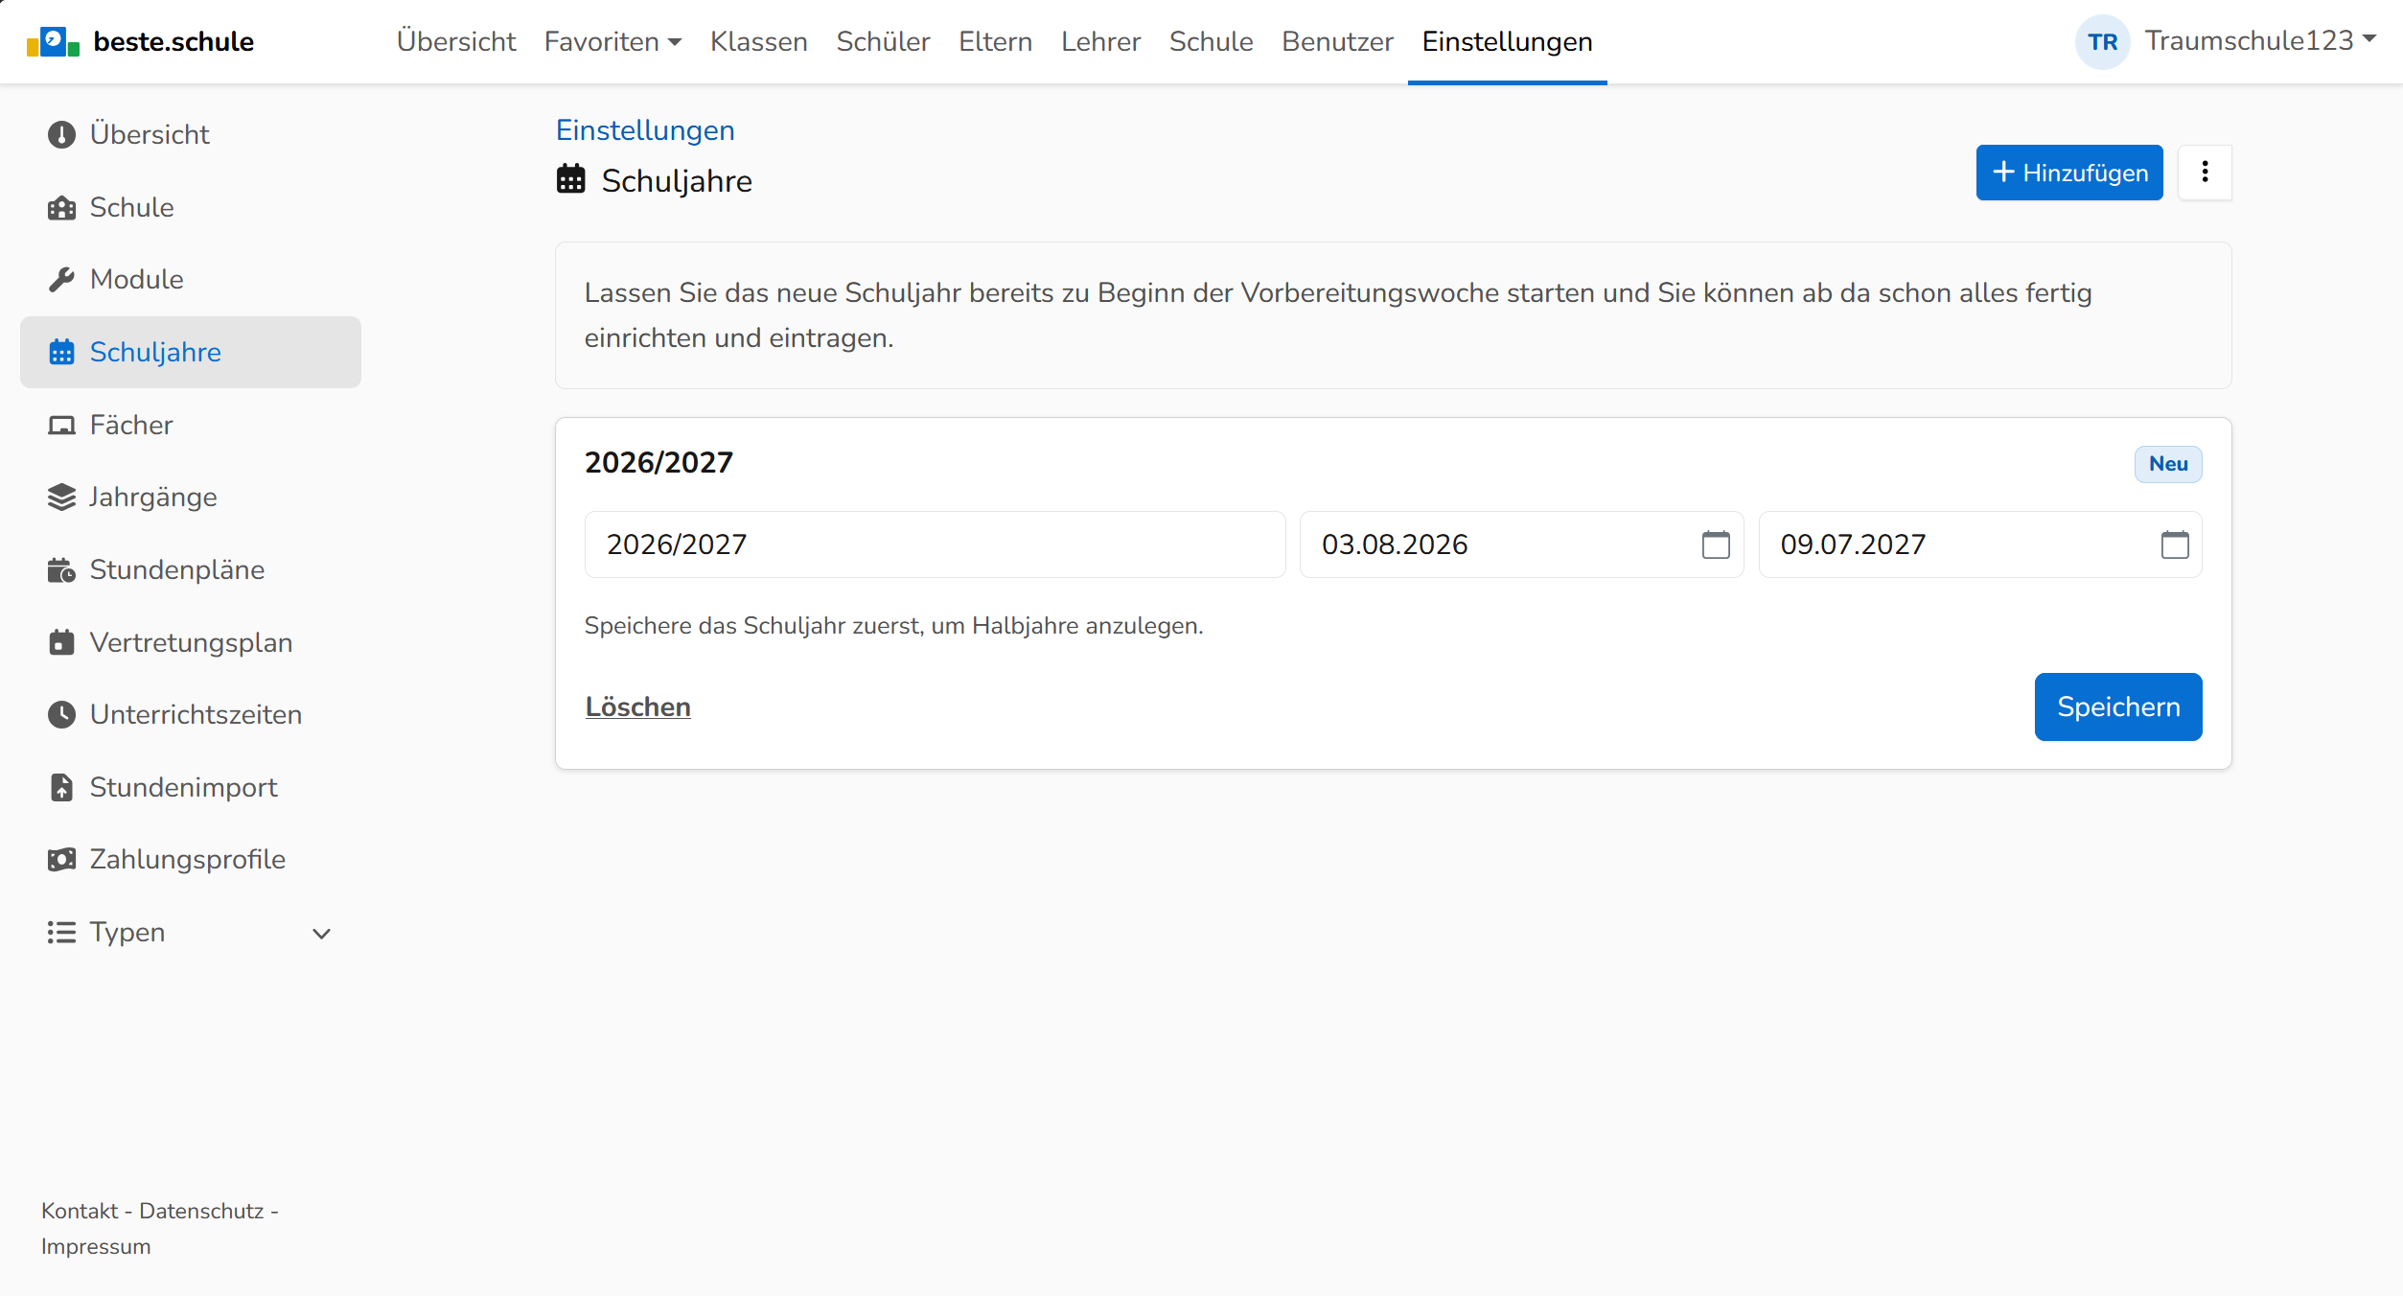Open the Datenschutz footer link
The height and width of the screenshot is (1296, 2403).
pyautogui.click(x=201, y=1212)
